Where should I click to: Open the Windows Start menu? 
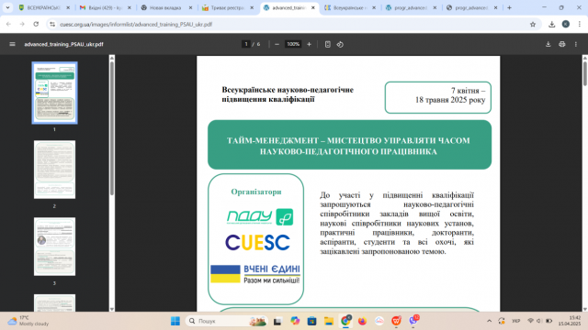(175, 321)
